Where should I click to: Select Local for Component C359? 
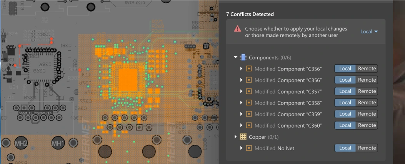tap(345, 114)
